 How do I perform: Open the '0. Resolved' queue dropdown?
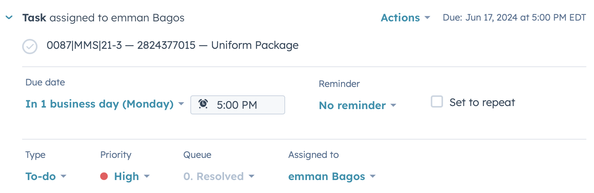click(x=213, y=177)
